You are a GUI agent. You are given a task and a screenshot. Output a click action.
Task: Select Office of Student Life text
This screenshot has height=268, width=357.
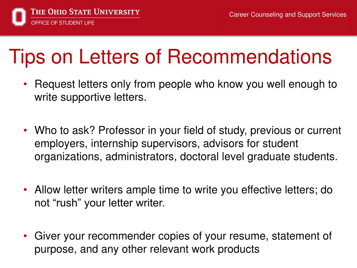[x=63, y=23]
